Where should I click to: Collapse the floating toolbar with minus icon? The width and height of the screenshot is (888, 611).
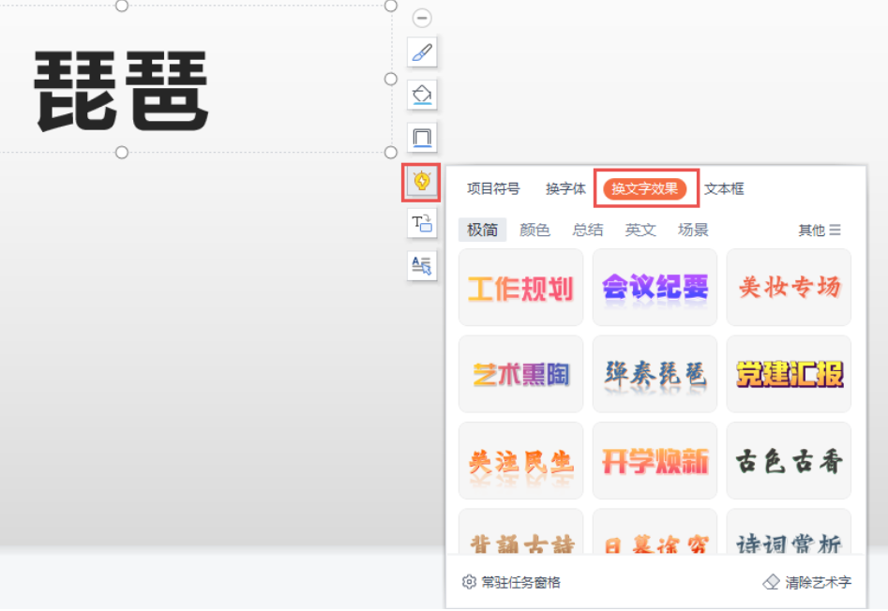pos(422,18)
